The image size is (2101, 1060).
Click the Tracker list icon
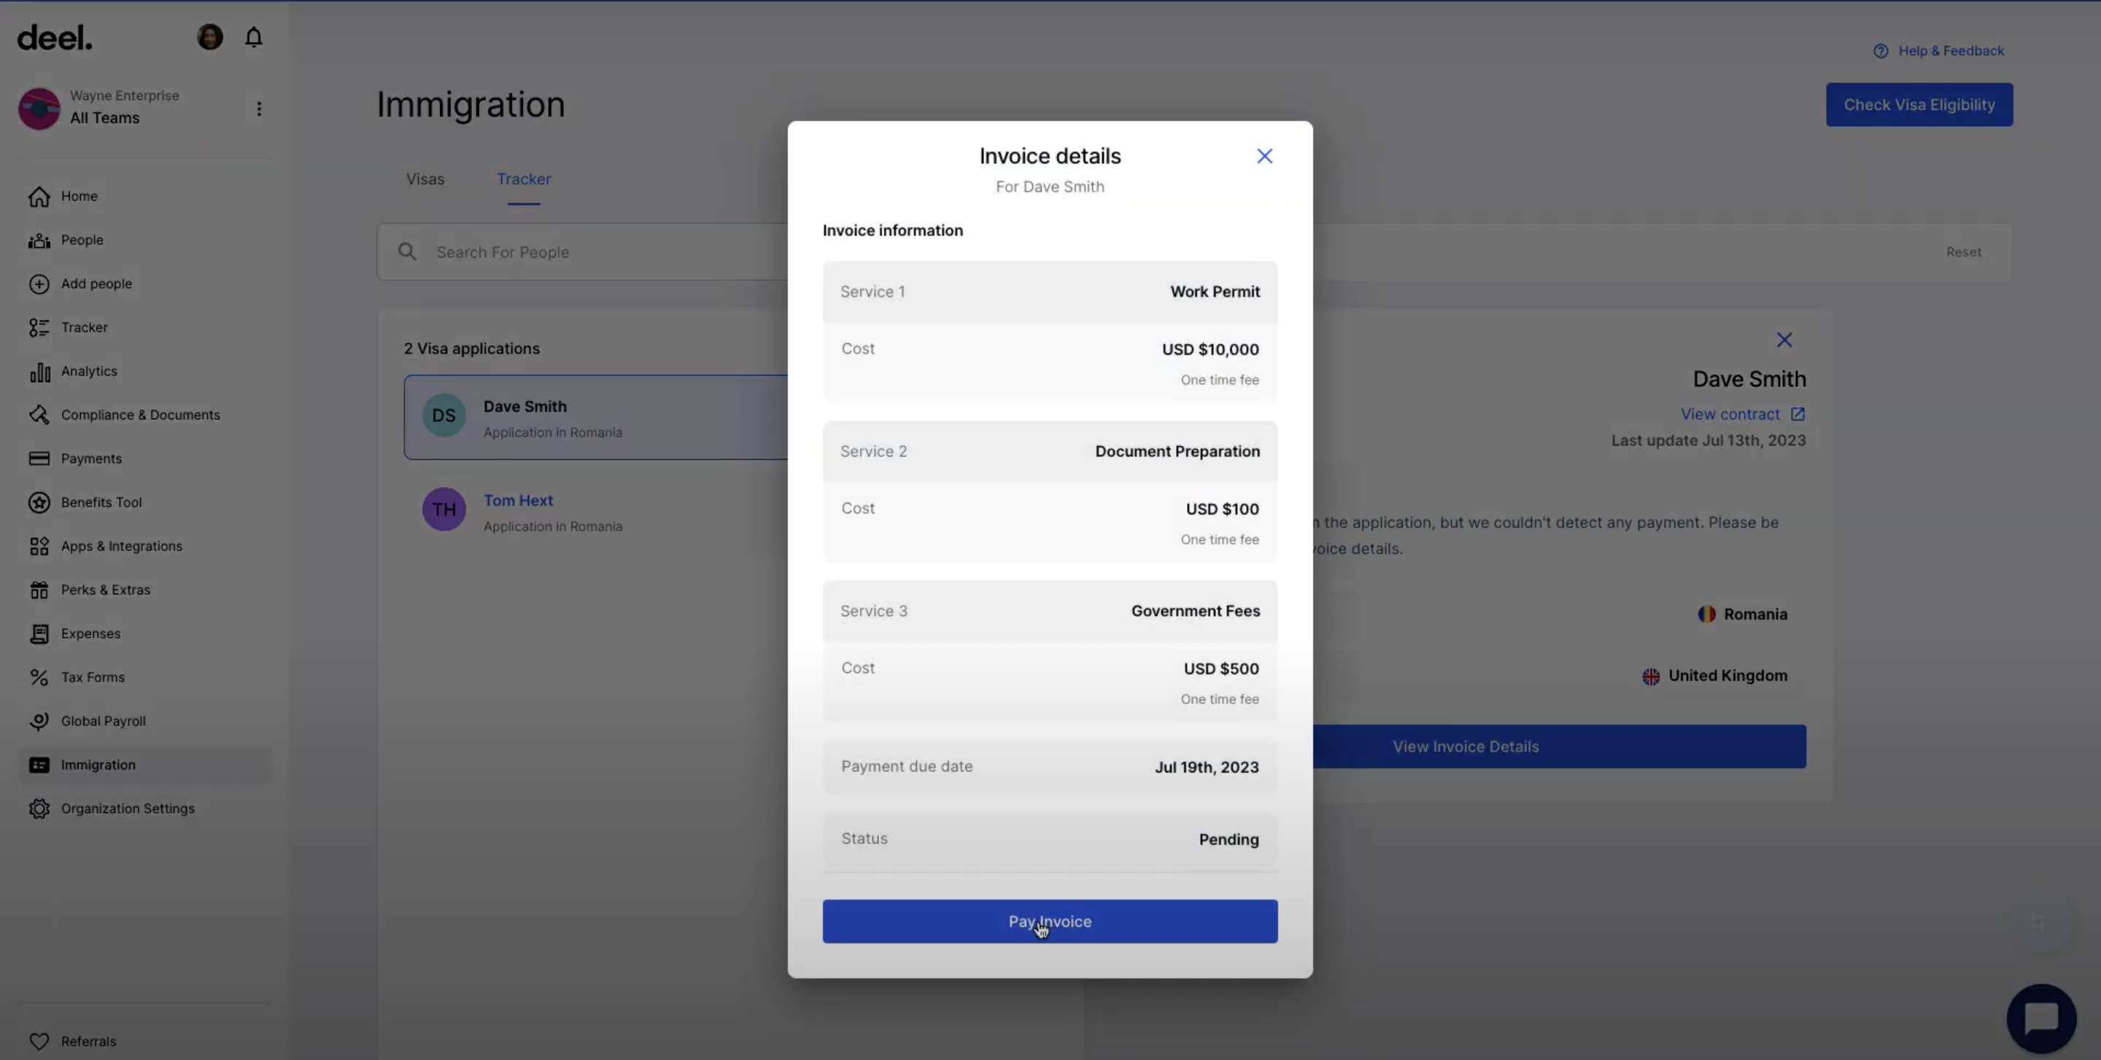(39, 327)
